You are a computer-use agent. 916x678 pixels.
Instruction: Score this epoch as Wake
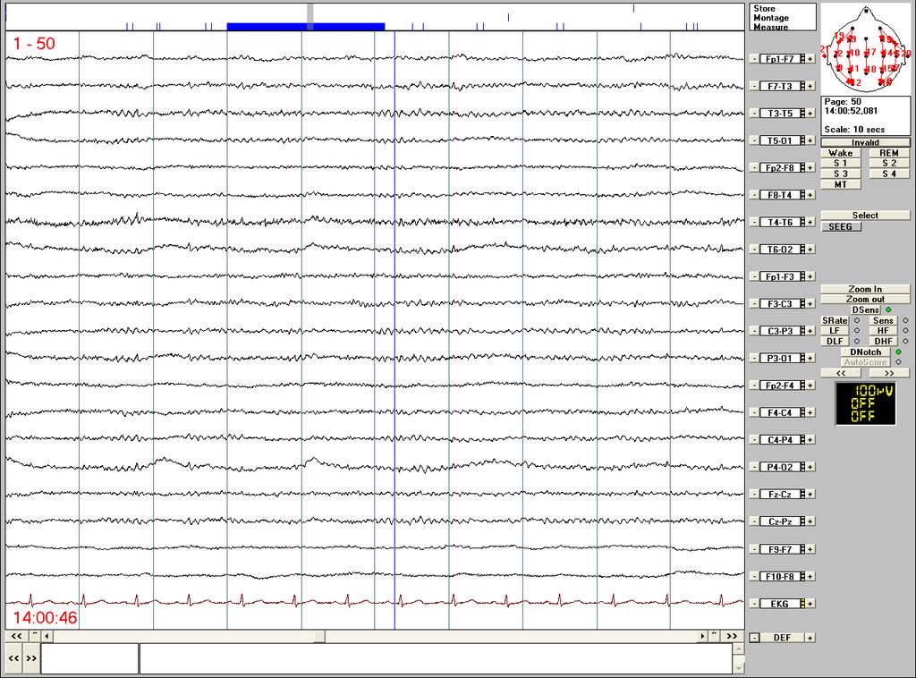tap(841, 153)
